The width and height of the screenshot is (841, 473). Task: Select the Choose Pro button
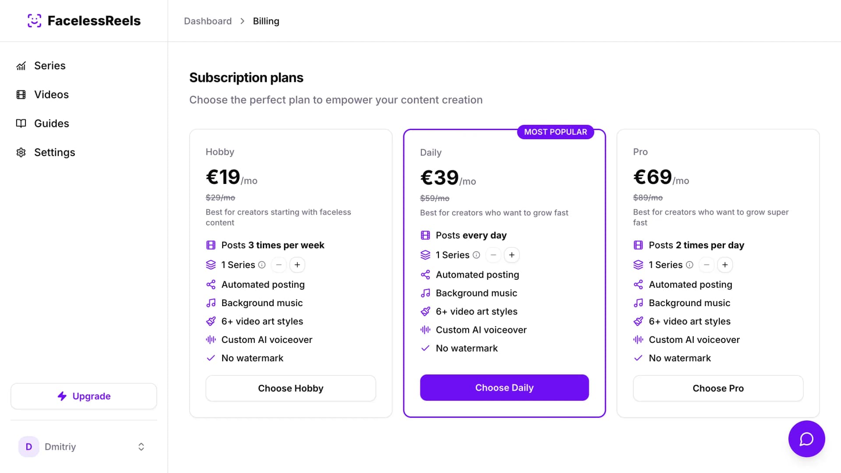(x=717, y=388)
